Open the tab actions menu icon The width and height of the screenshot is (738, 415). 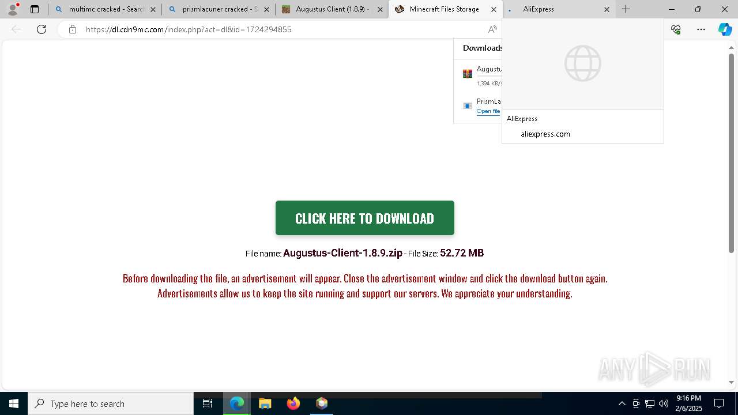tap(35, 9)
